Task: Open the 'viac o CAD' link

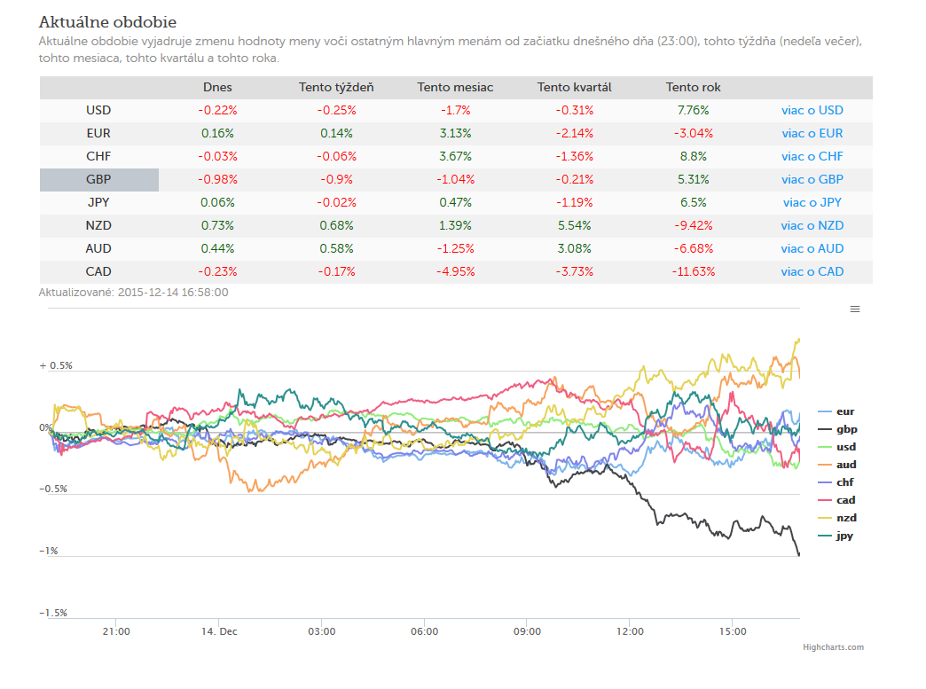Action: 812,271
